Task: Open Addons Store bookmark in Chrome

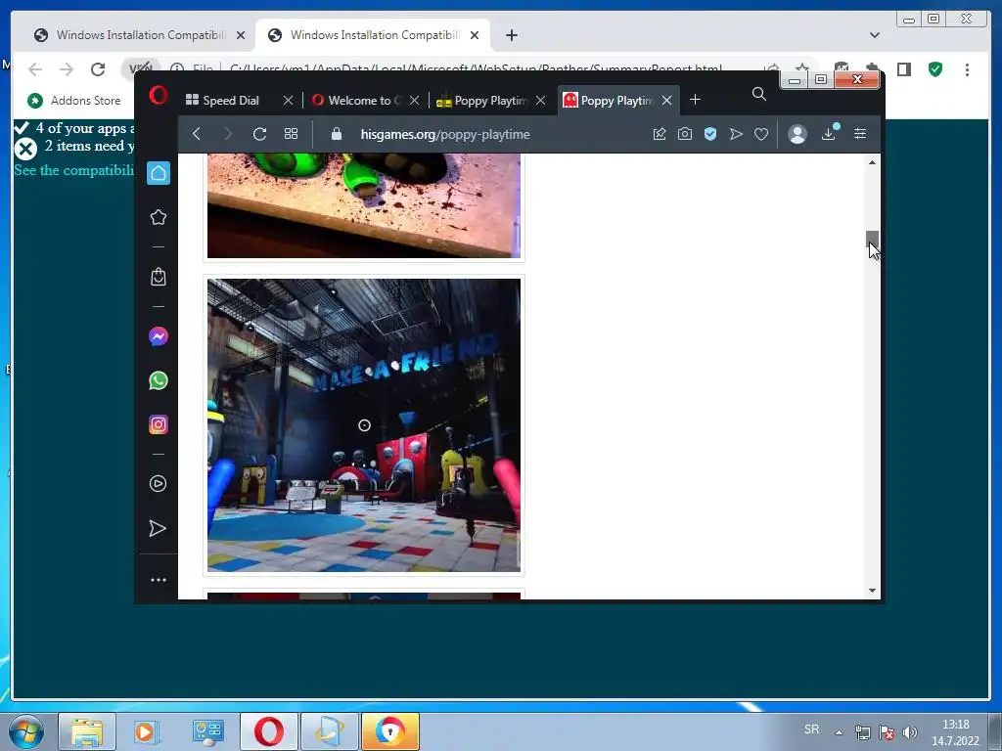Action: tap(74, 101)
